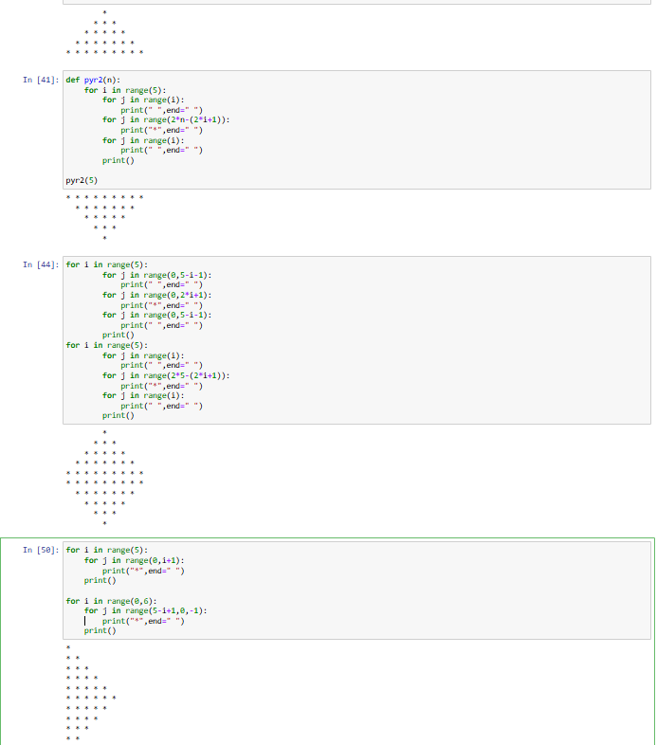Screen dimensions: 657x745
Task: Click the 'for j in range(0,i+1):' line
Action: pyautogui.click(x=134, y=561)
